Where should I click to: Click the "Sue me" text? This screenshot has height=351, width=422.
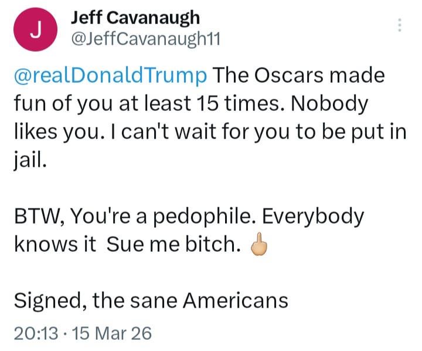[139, 245]
